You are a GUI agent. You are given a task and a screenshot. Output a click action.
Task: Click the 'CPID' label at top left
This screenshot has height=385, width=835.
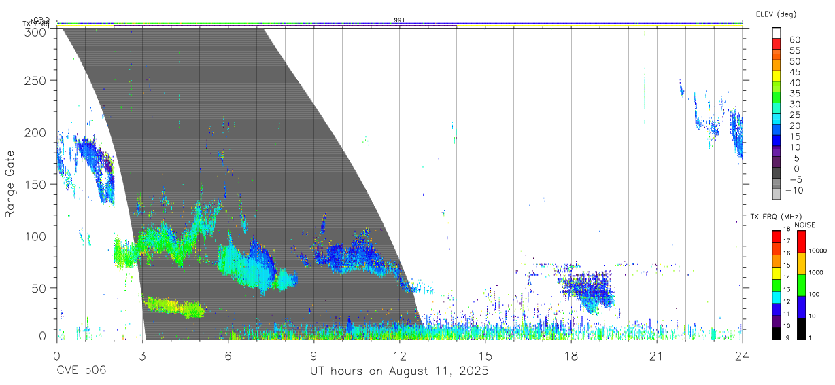click(x=41, y=20)
